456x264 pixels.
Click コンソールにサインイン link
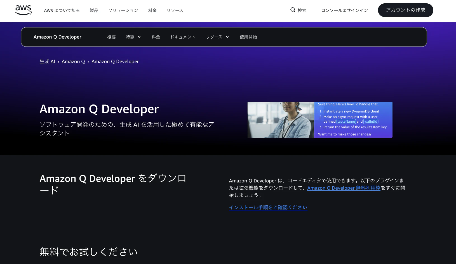click(x=344, y=10)
